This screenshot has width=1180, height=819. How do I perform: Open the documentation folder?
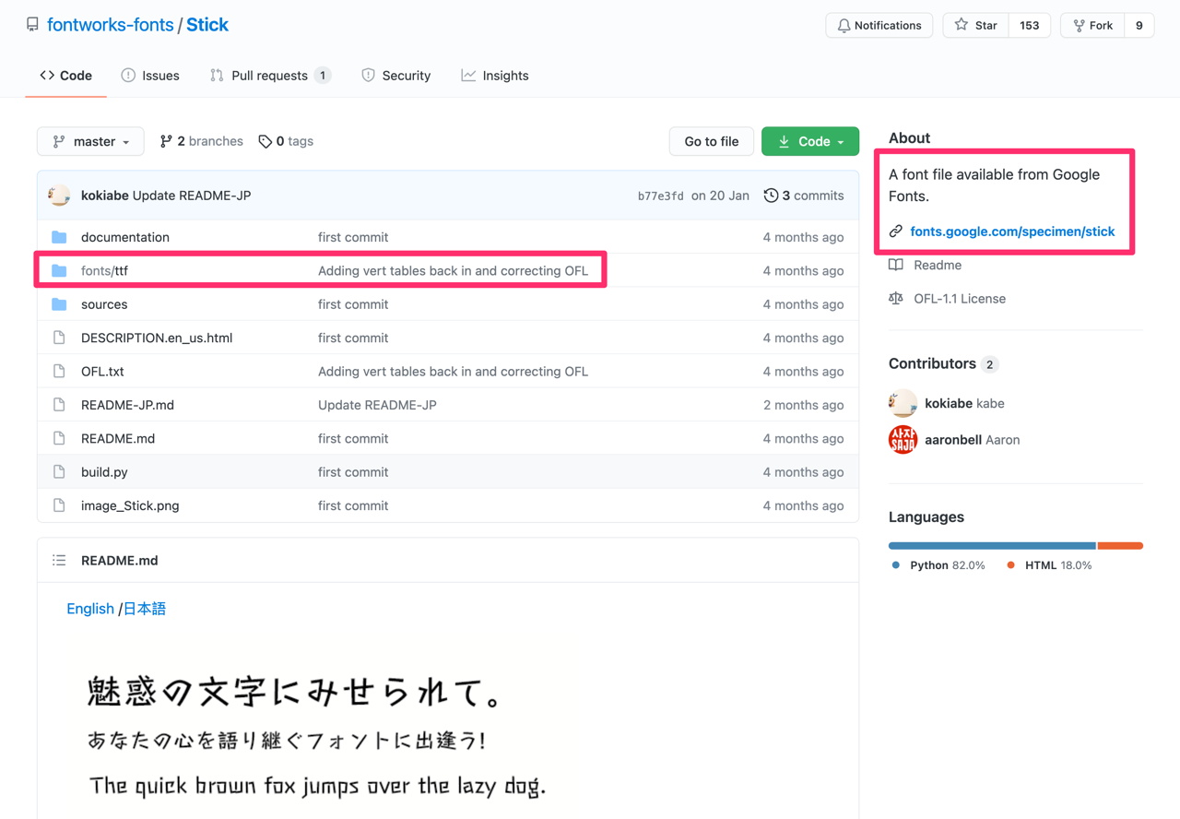(x=125, y=237)
